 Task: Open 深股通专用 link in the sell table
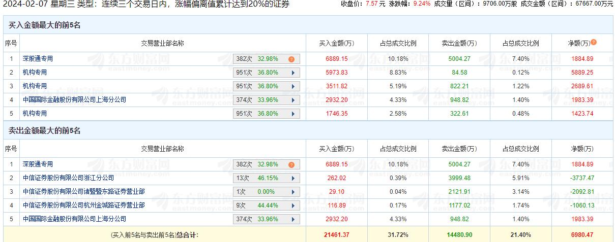(x=38, y=164)
